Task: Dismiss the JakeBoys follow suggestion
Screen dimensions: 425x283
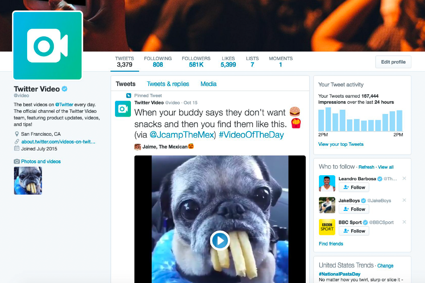Action: tap(404, 200)
